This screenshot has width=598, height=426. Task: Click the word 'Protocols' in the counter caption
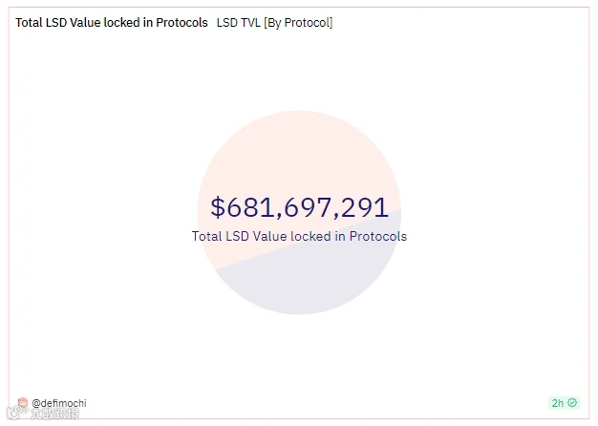point(378,237)
